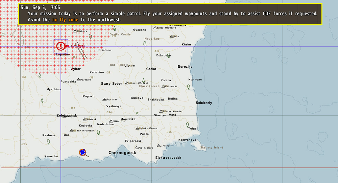Select the tree icon next to Dubrovka
Image resolution: width=338 pixels, height=183 pixels.
[169, 55]
